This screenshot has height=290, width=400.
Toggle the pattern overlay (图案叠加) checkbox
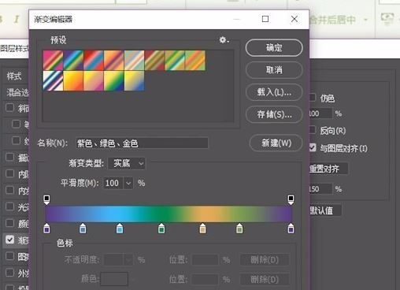pos(9,256)
